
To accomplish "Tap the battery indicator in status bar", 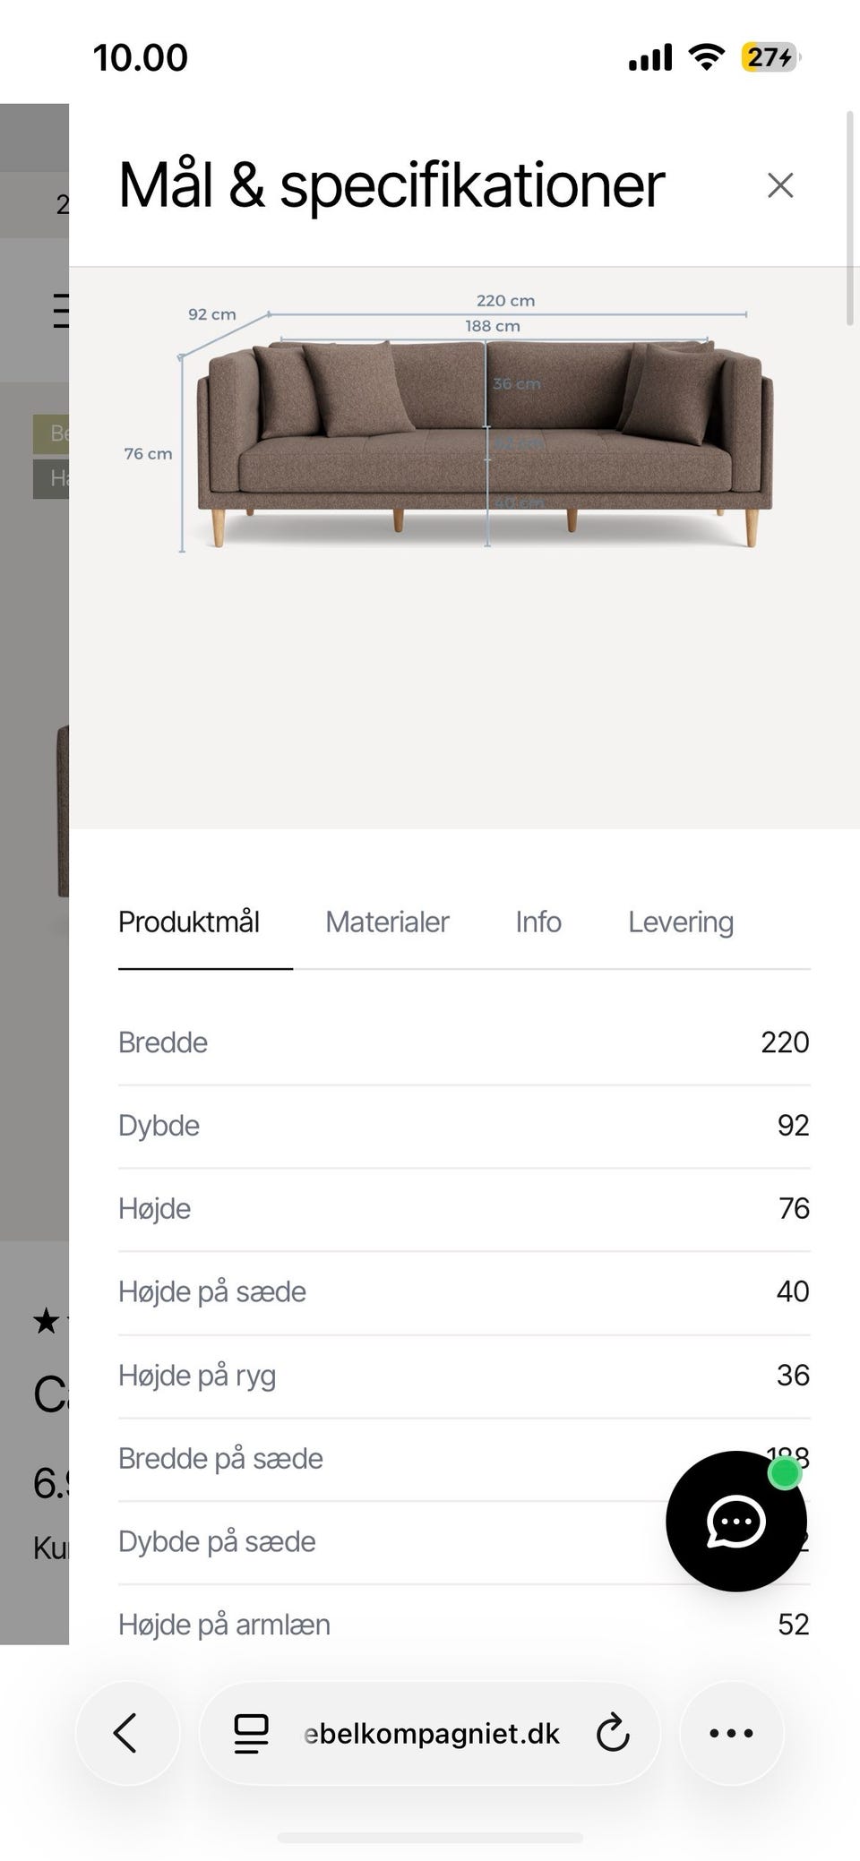I will (x=770, y=57).
